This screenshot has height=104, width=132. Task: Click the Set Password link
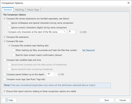pos(88,50)
